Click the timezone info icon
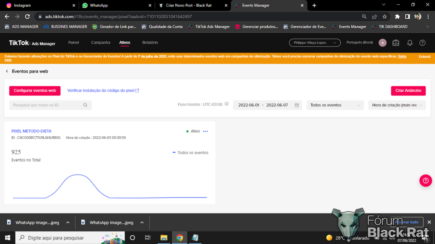Image resolution: width=435 pixels, height=244 pixels. tap(226, 104)
